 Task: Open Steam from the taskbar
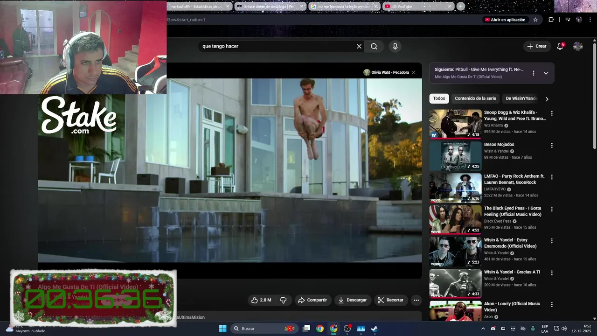pos(374,329)
